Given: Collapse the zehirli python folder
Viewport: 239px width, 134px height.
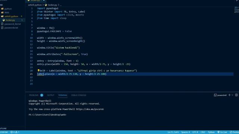Looking at the screenshot, I should pos(11,16).
